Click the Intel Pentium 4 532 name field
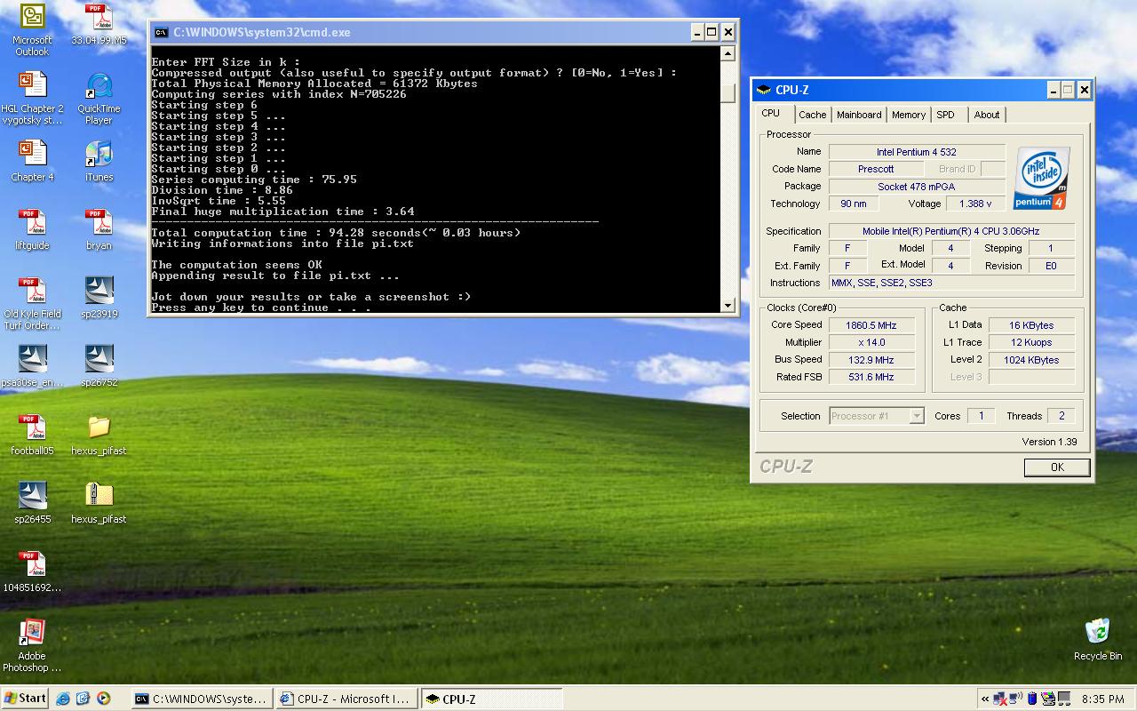Screen dimensions: 1137x711 coord(917,152)
